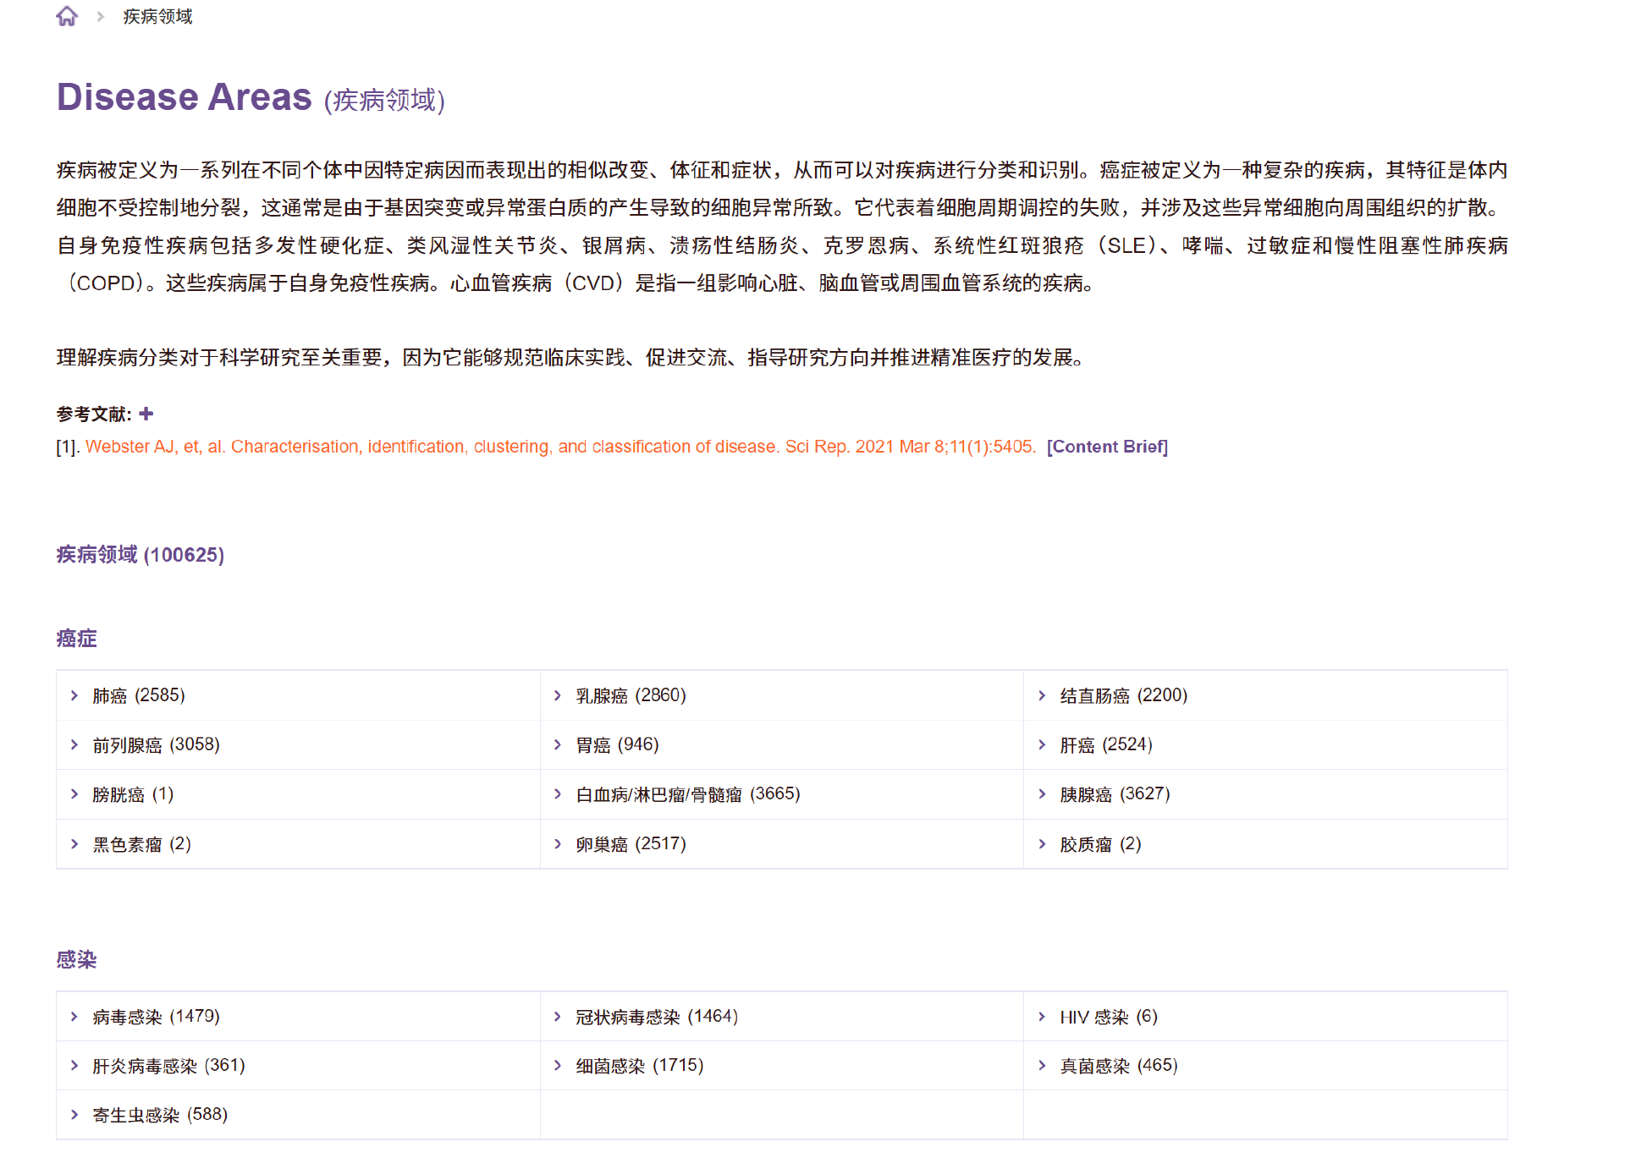Open the Webster AJ reference article link

click(559, 447)
